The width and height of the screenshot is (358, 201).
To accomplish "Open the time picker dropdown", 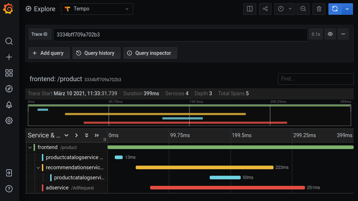I will 285,9.
